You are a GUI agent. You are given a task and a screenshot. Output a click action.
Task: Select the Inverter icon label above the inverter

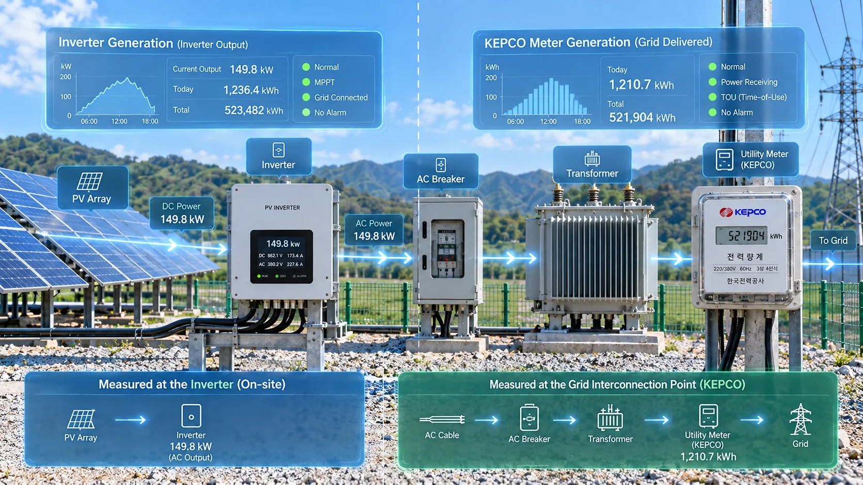coord(279,157)
